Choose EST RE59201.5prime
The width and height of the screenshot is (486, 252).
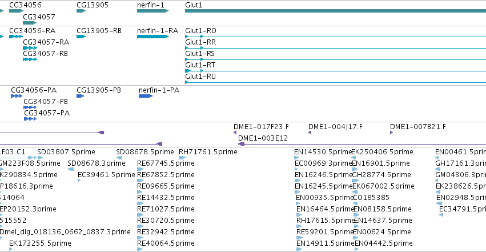click(325, 232)
